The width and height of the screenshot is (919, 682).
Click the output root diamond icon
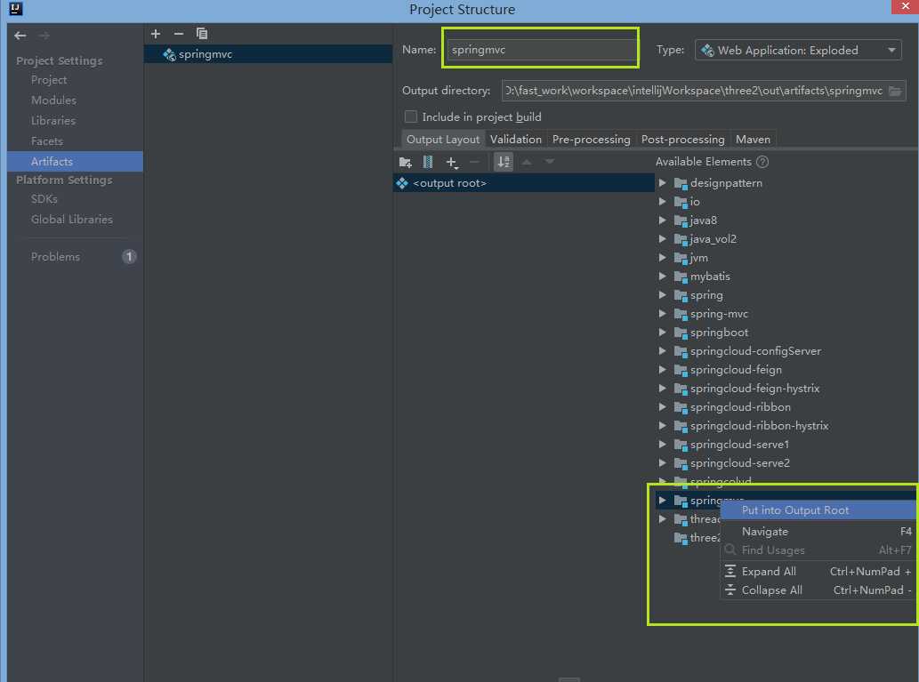coord(402,183)
